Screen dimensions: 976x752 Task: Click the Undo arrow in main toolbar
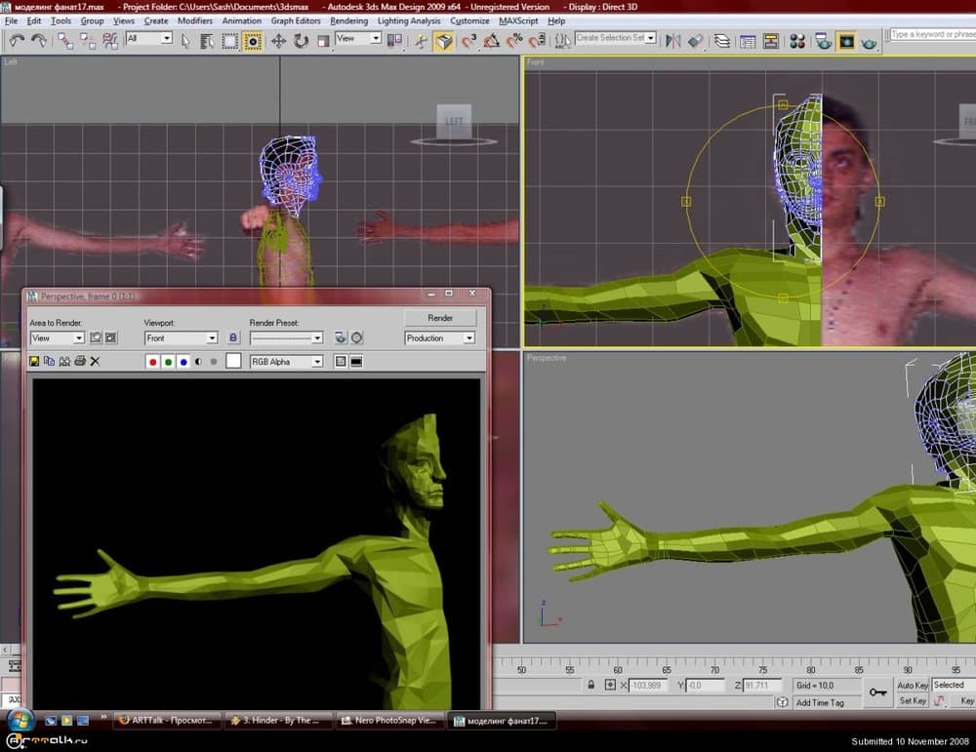tap(17, 40)
